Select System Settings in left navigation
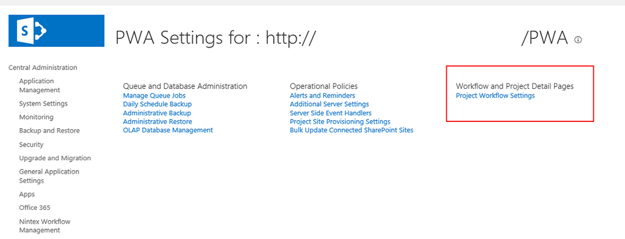The width and height of the screenshot is (625, 239). point(43,104)
